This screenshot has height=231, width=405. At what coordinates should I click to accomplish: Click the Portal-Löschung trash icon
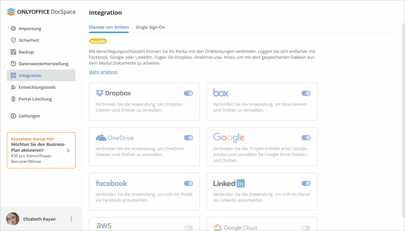(x=13, y=99)
